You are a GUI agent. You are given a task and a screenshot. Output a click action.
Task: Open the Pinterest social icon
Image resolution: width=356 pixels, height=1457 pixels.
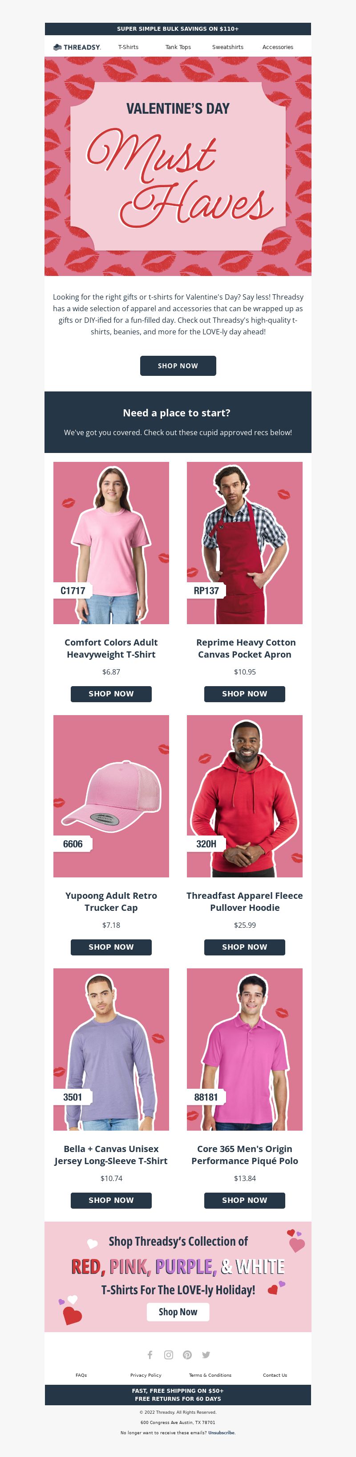point(187,1354)
